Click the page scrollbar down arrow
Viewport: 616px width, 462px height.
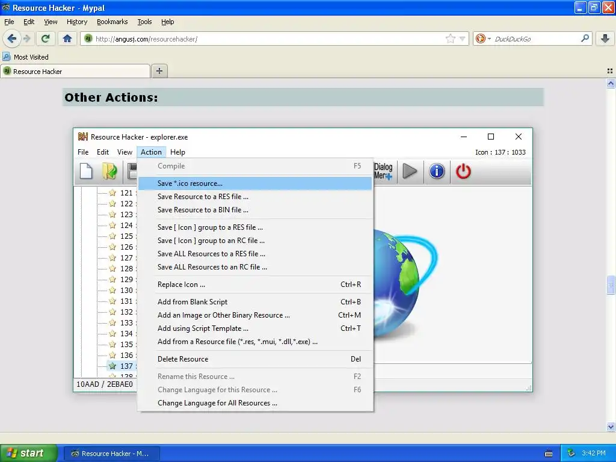611,427
